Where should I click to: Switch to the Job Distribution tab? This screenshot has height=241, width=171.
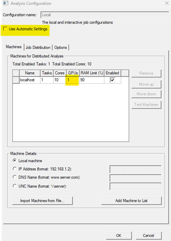click(38, 47)
